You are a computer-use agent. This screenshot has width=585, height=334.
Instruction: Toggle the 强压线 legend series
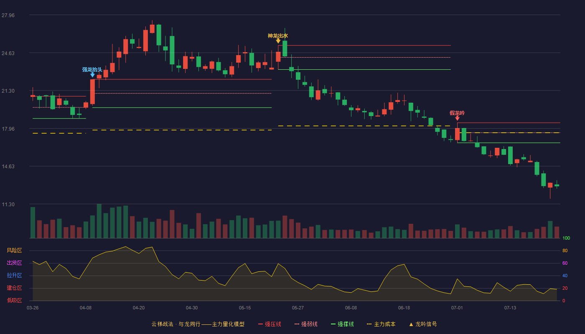(x=270, y=324)
